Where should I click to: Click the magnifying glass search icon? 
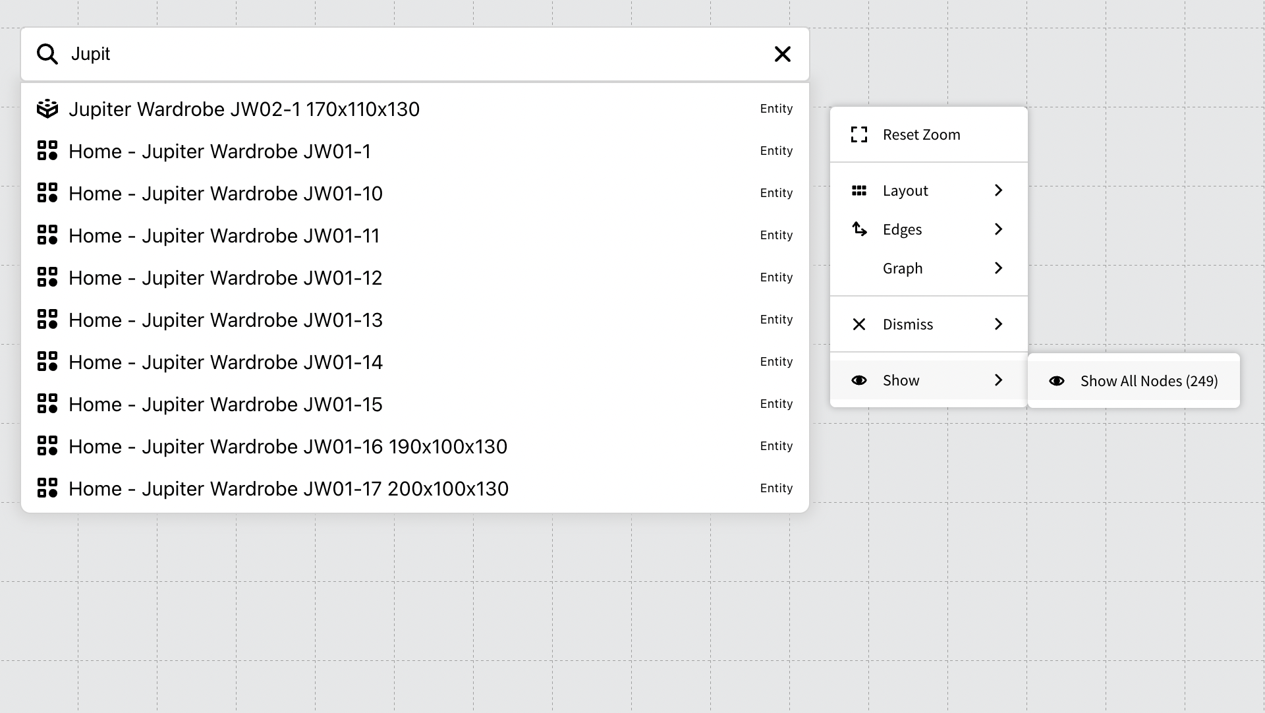click(x=47, y=54)
